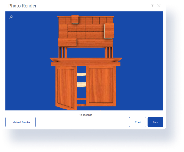The image size is (184, 152).
Task: Select the tall open door on hutch right
Action: 109,30
